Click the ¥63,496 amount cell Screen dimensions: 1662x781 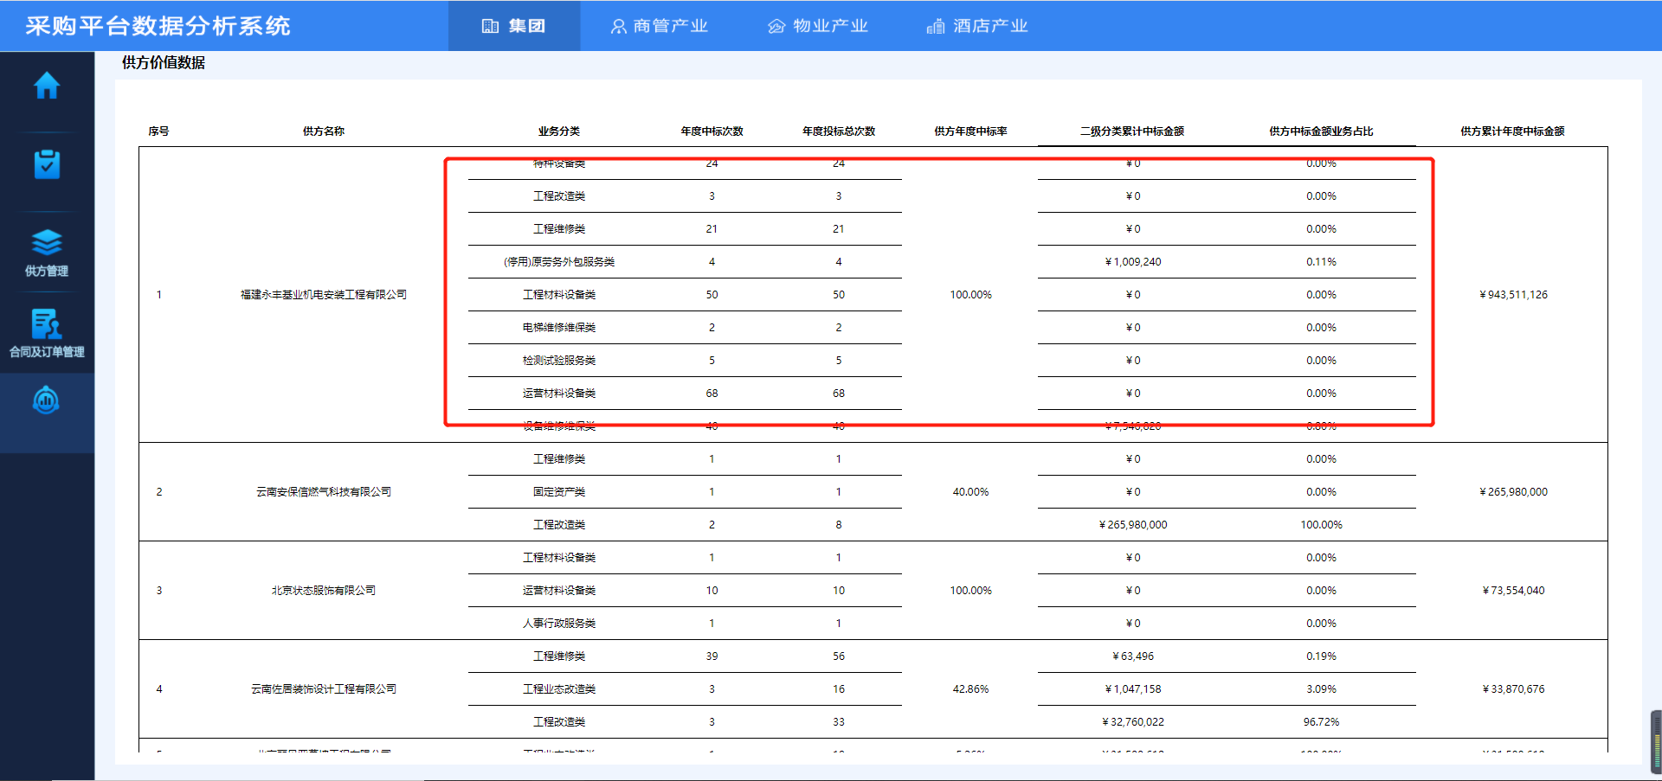pos(1133,656)
